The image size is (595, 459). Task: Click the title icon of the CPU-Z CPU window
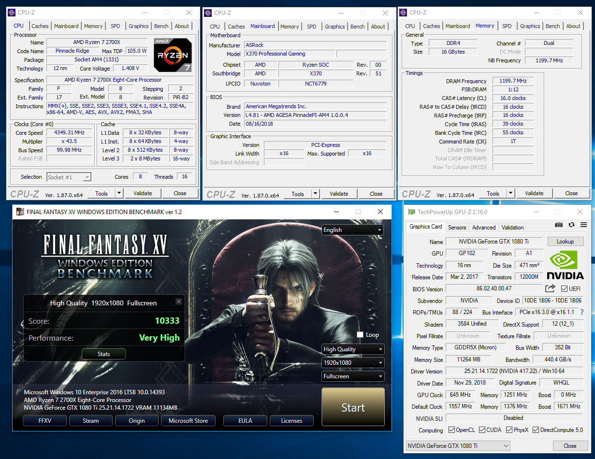pyautogui.click(x=12, y=13)
